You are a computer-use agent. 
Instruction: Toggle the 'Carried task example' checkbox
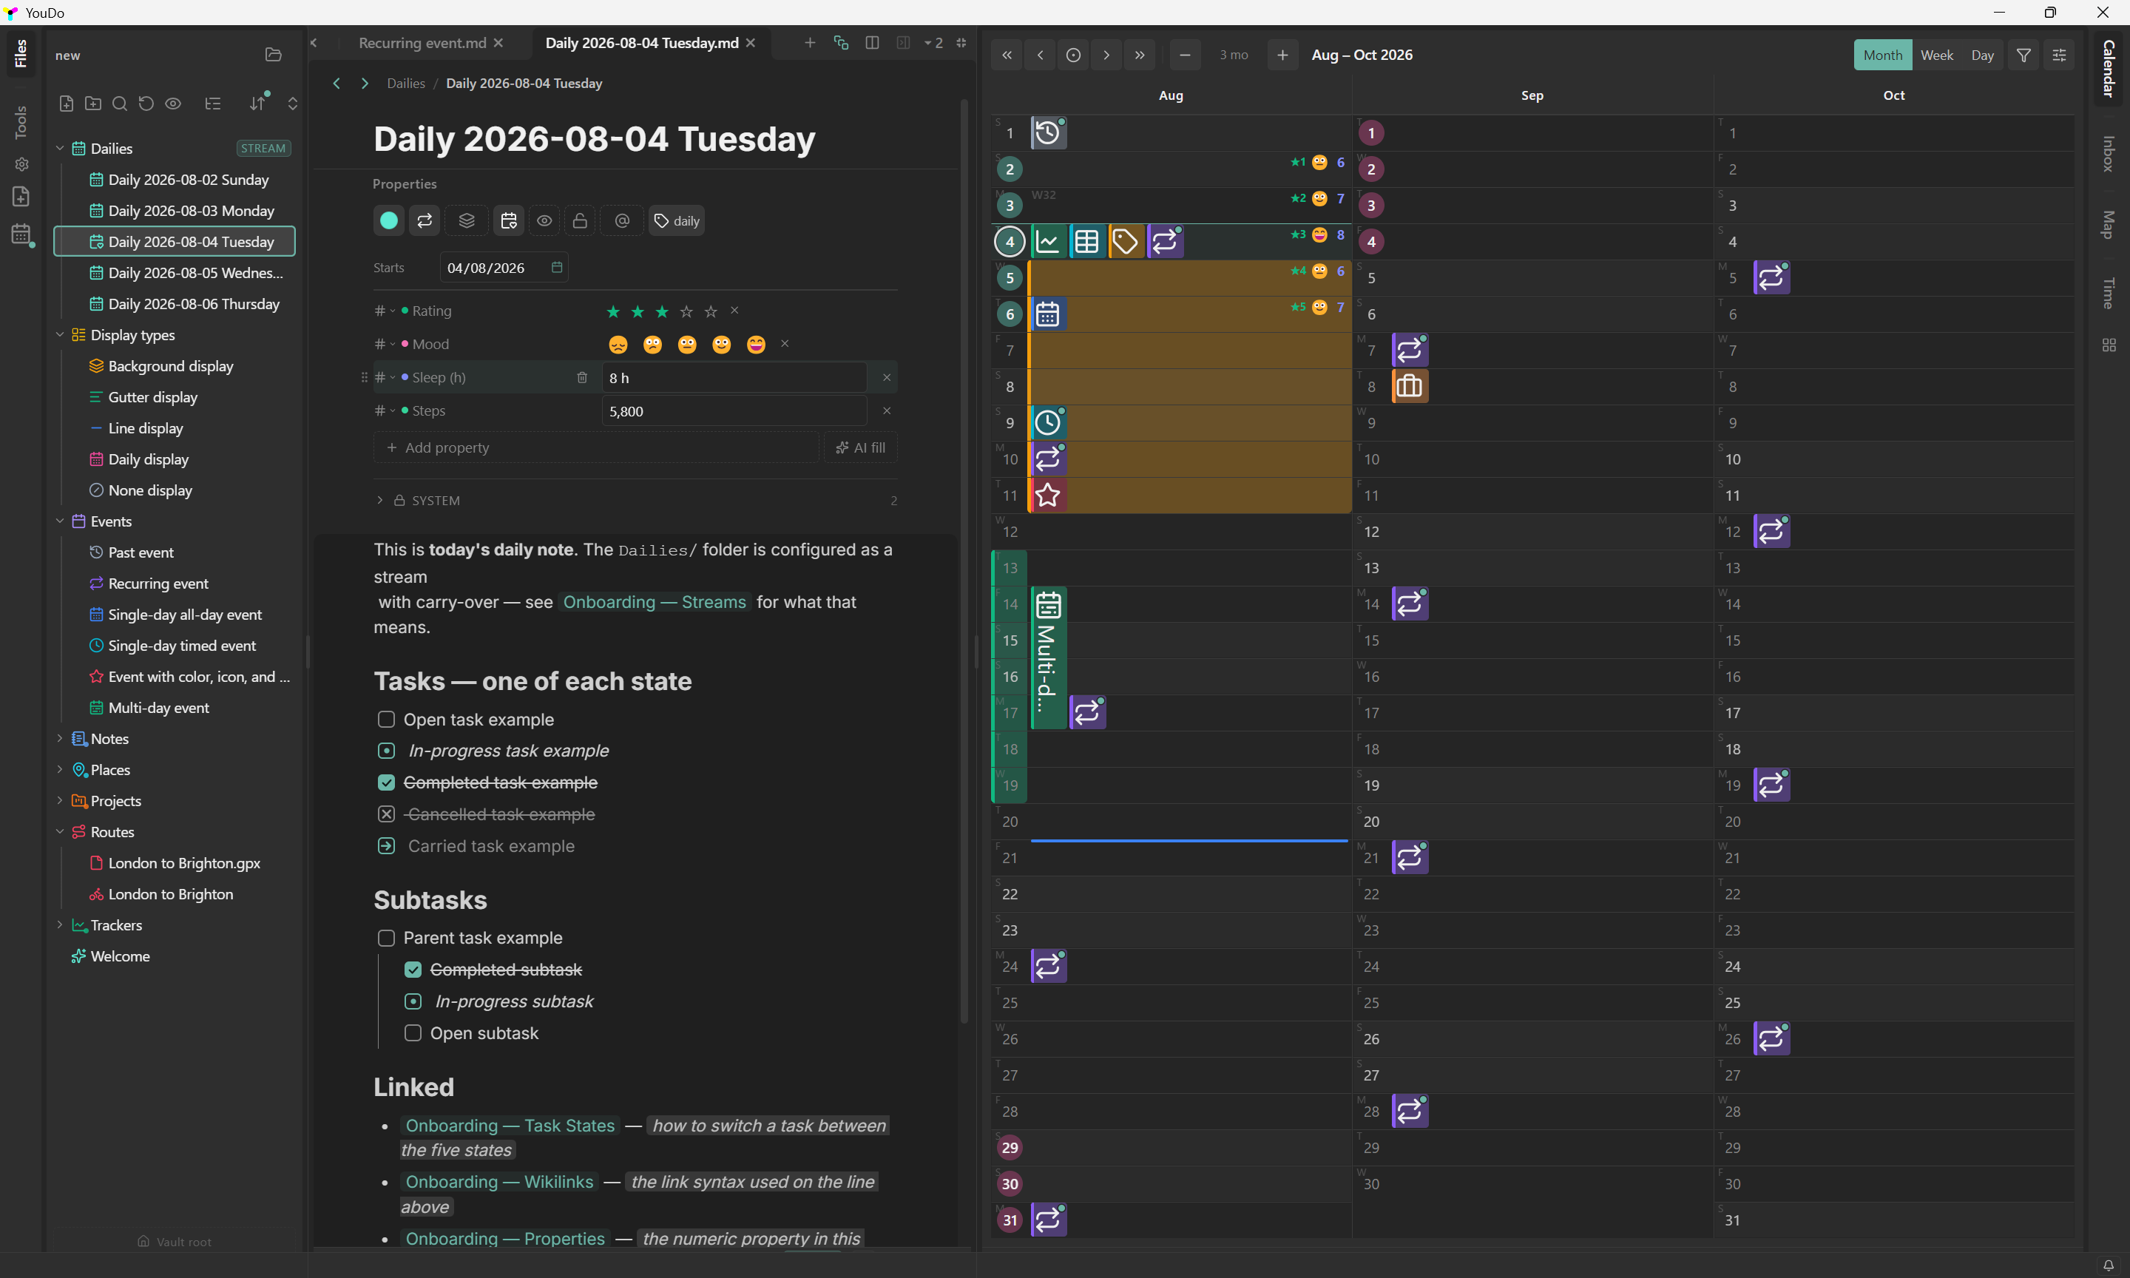(387, 845)
